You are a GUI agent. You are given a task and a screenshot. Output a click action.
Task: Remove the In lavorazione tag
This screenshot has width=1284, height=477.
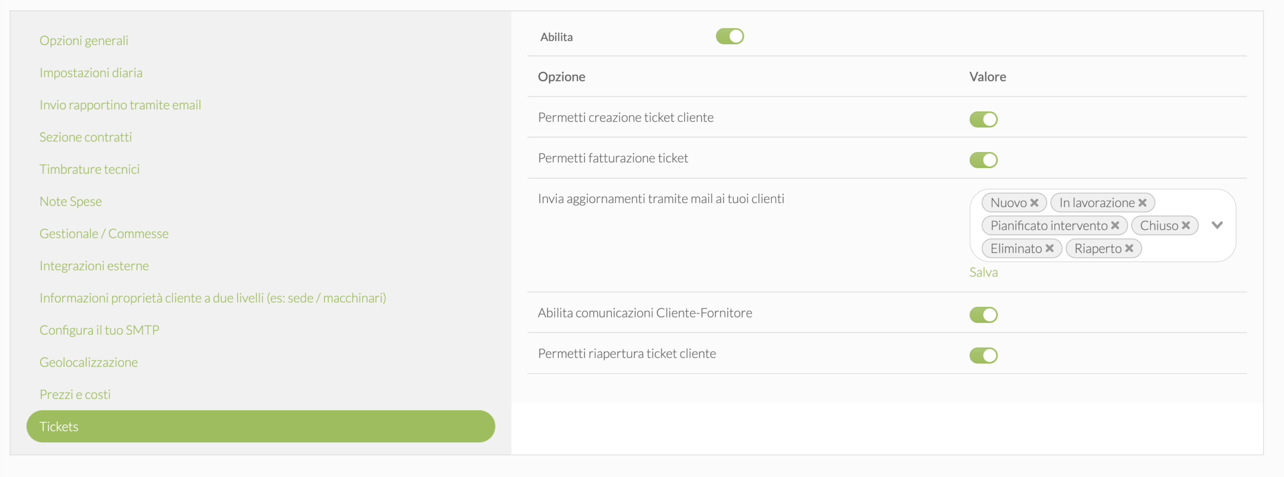point(1143,203)
